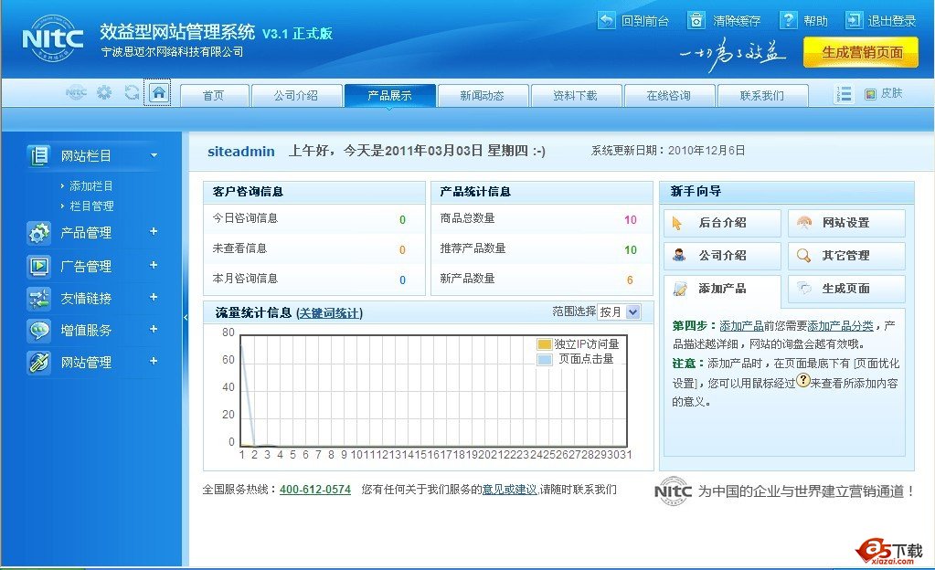Switch to 资料下载 tab
Viewport: 935px width, 570px height.
pos(576,95)
